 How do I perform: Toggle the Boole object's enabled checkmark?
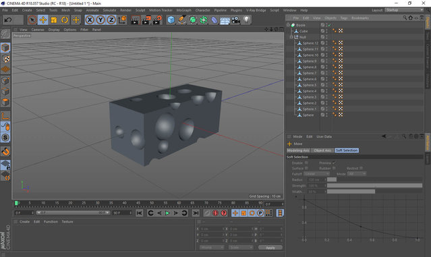[x=329, y=25]
